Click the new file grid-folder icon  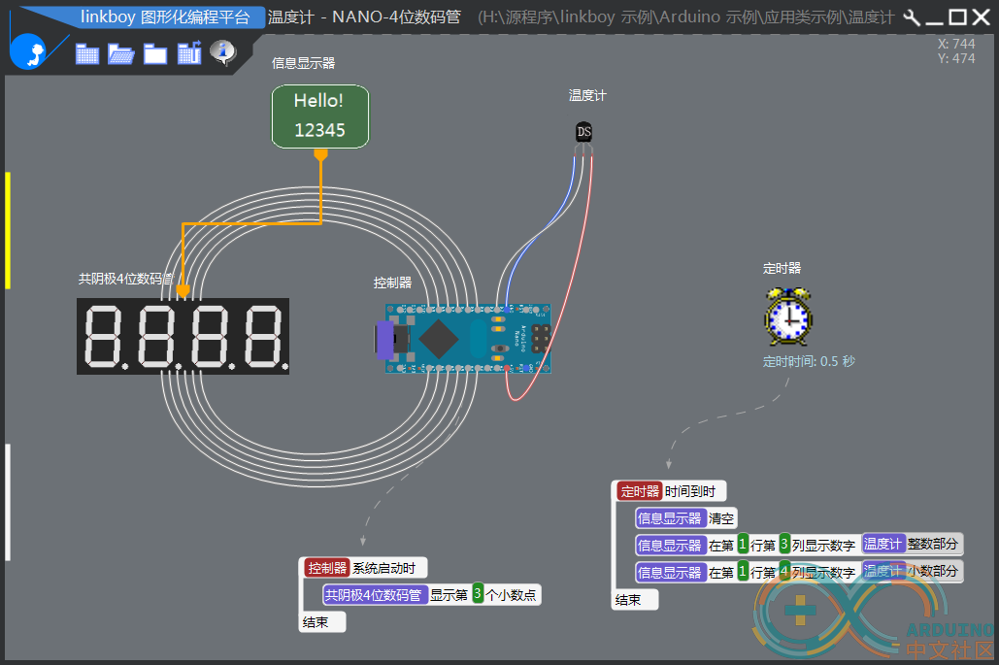[x=87, y=53]
